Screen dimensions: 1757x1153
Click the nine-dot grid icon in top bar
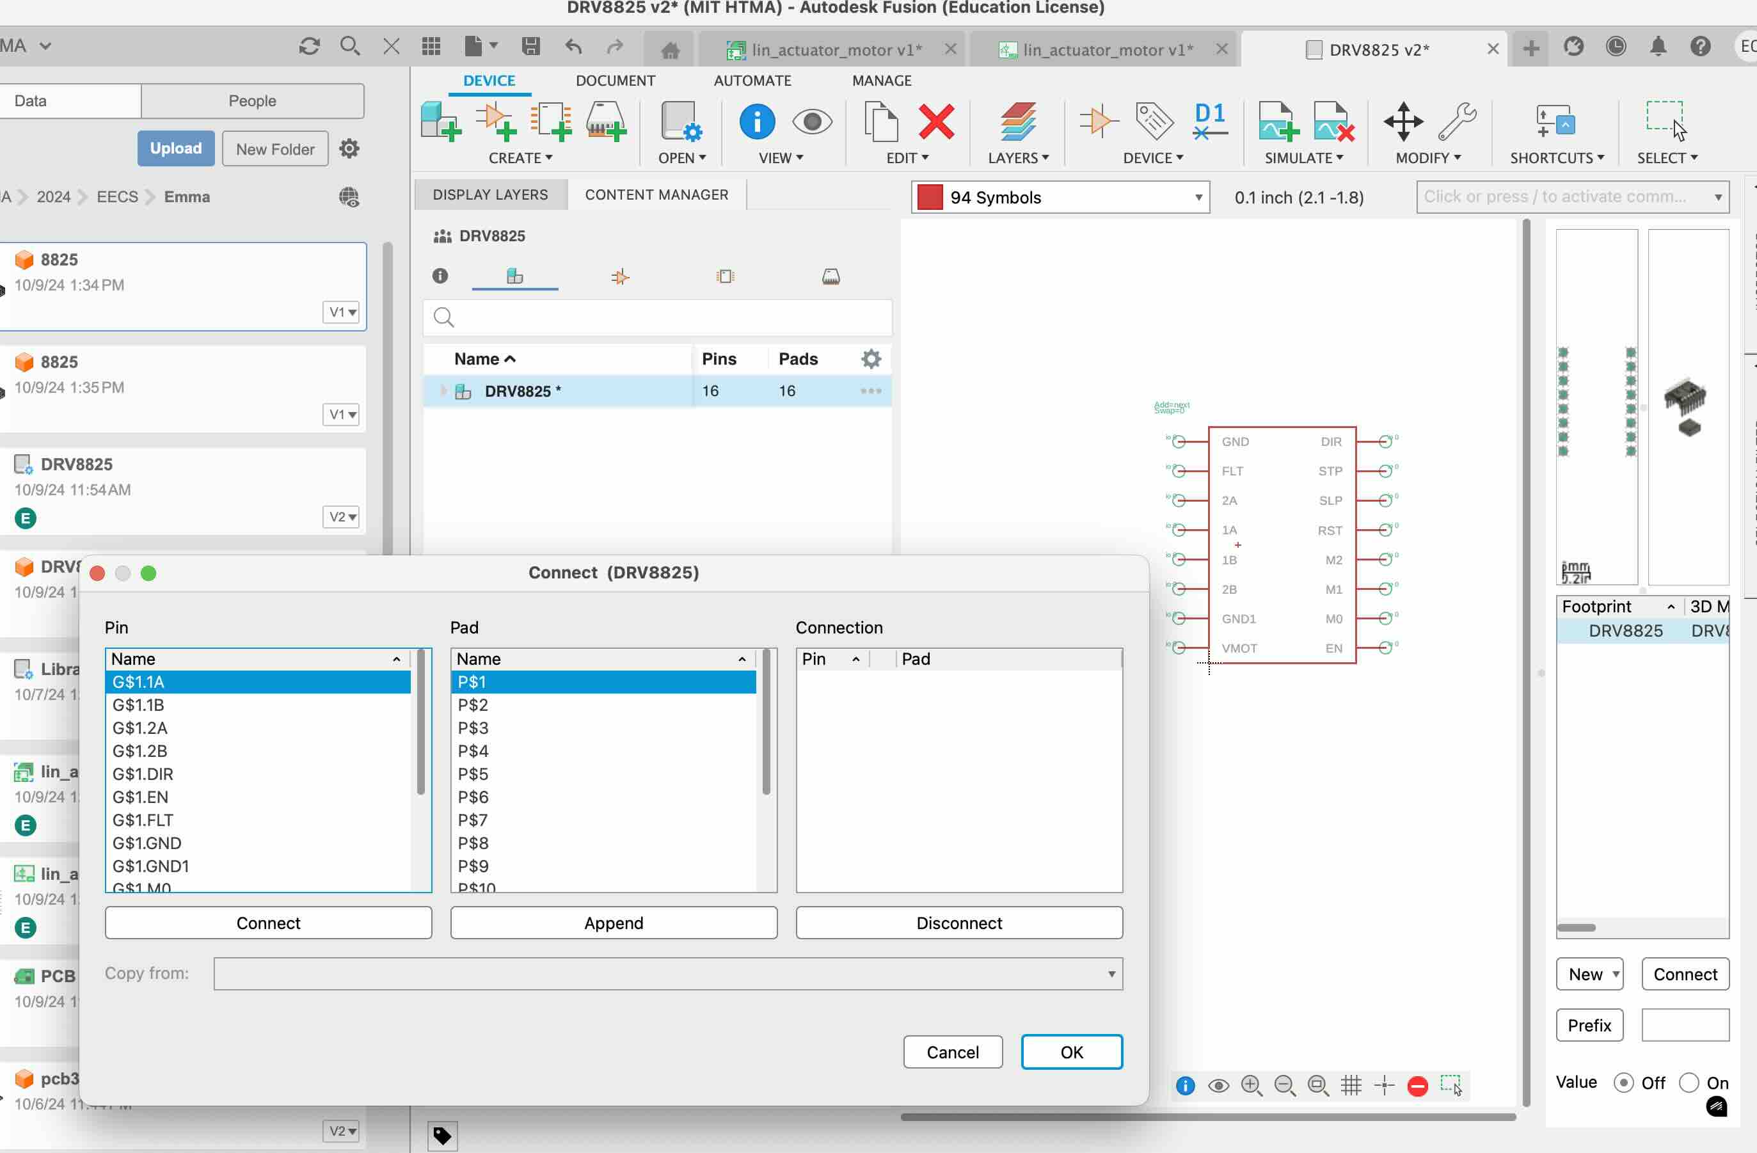point(431,47)
